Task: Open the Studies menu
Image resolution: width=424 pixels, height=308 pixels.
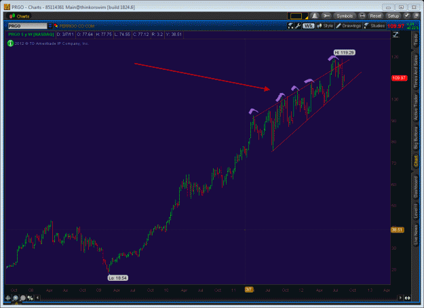Action: coord(374,26)
